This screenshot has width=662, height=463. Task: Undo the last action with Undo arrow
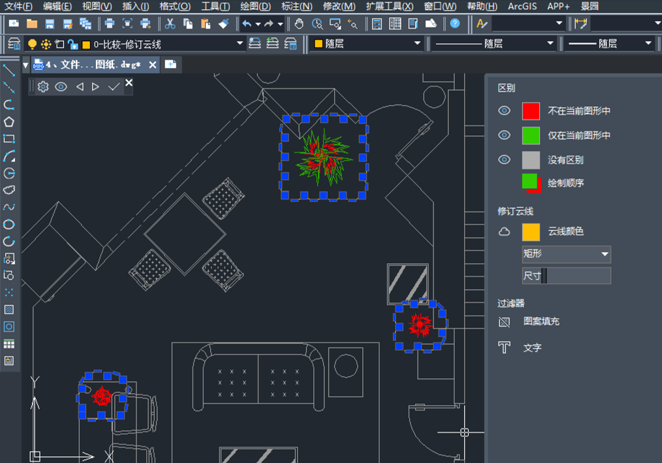(x=247, y=24)
